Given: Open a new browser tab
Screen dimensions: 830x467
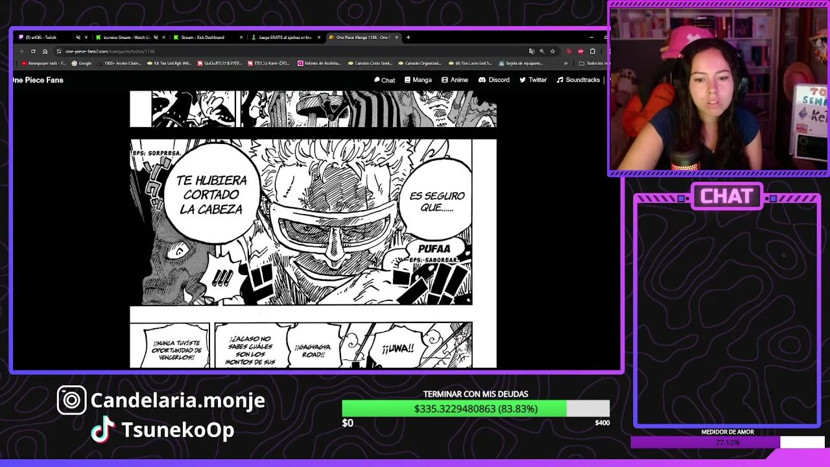Looking at the screenshot, I should click(408, 38).
